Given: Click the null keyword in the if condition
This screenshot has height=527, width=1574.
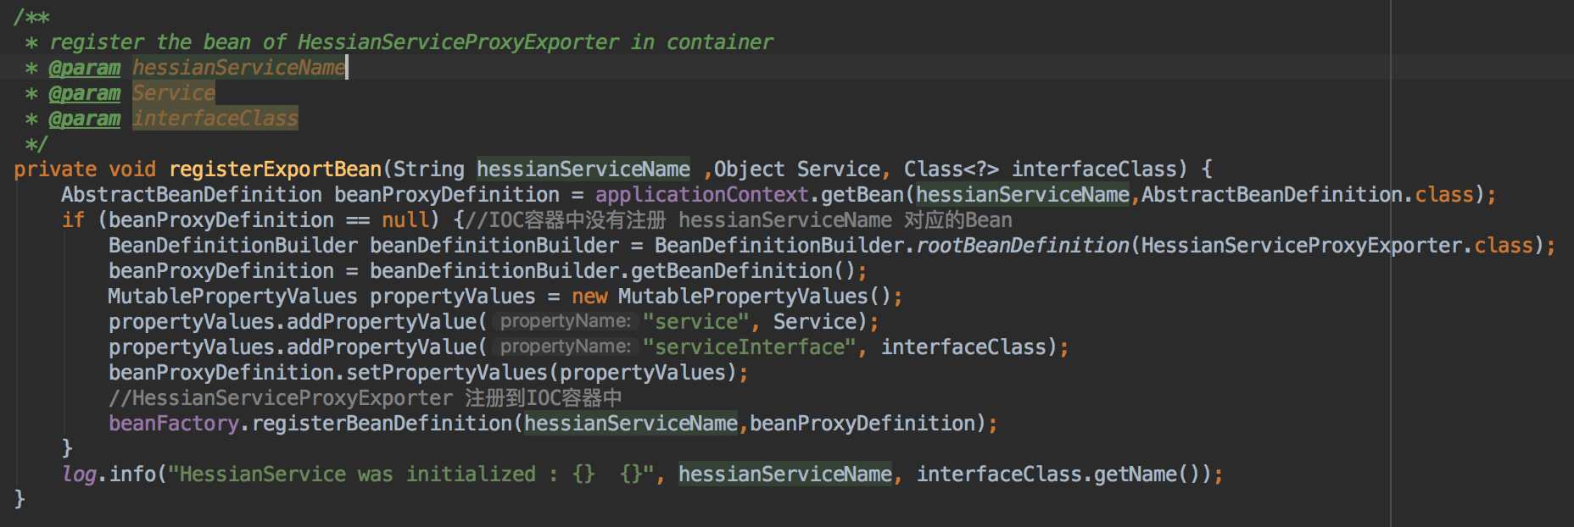Looking at the screenshot, I should (x=405, y=220).
